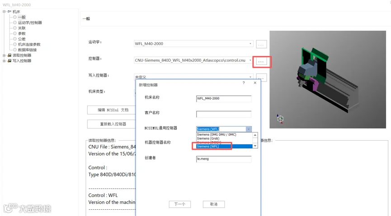Click 机床名称 input field
The width and height of the screenshot is (391, 216).
click(224, 99)
